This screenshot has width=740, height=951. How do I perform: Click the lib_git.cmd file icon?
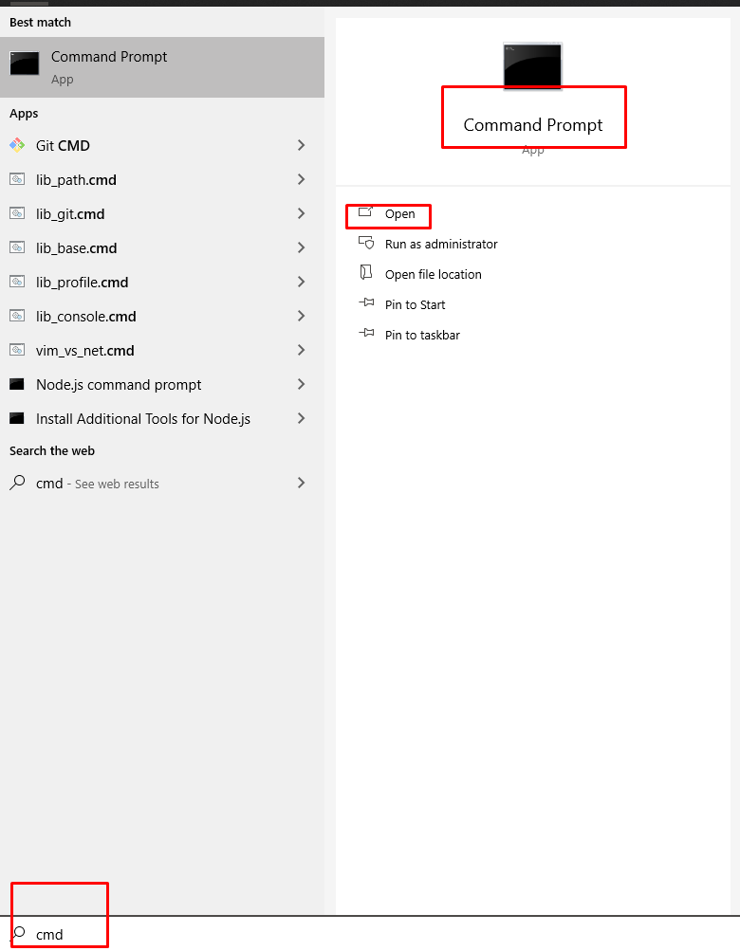pos(18,213)
